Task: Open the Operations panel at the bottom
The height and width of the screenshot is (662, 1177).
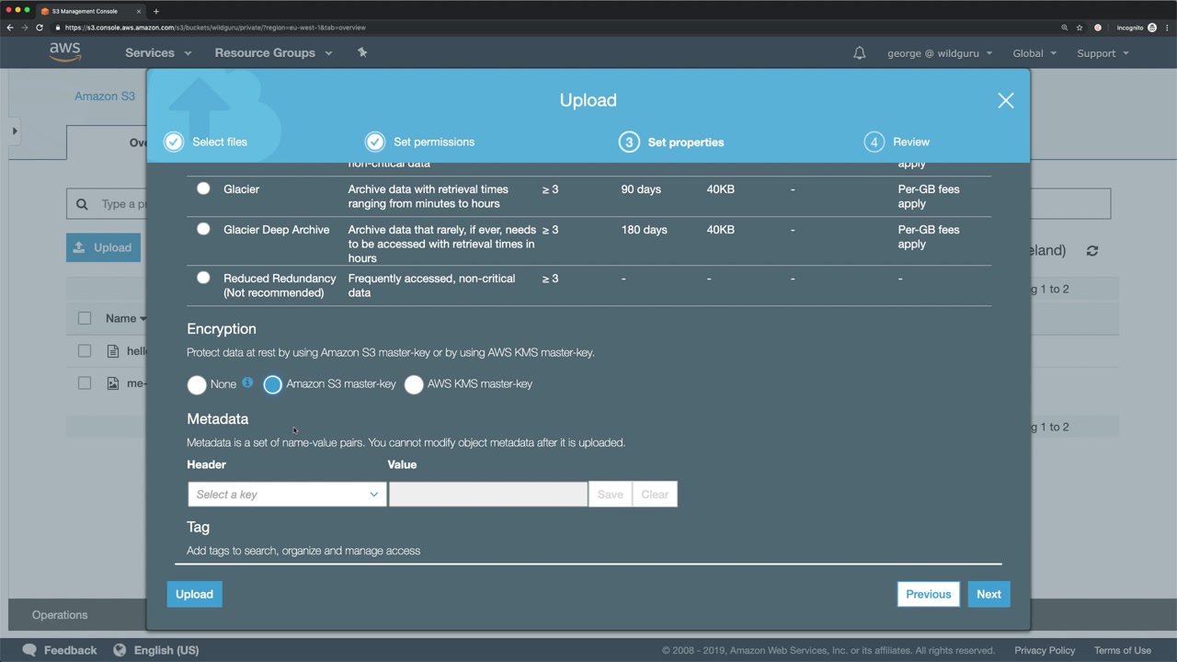Action: (x=60, y=615)
